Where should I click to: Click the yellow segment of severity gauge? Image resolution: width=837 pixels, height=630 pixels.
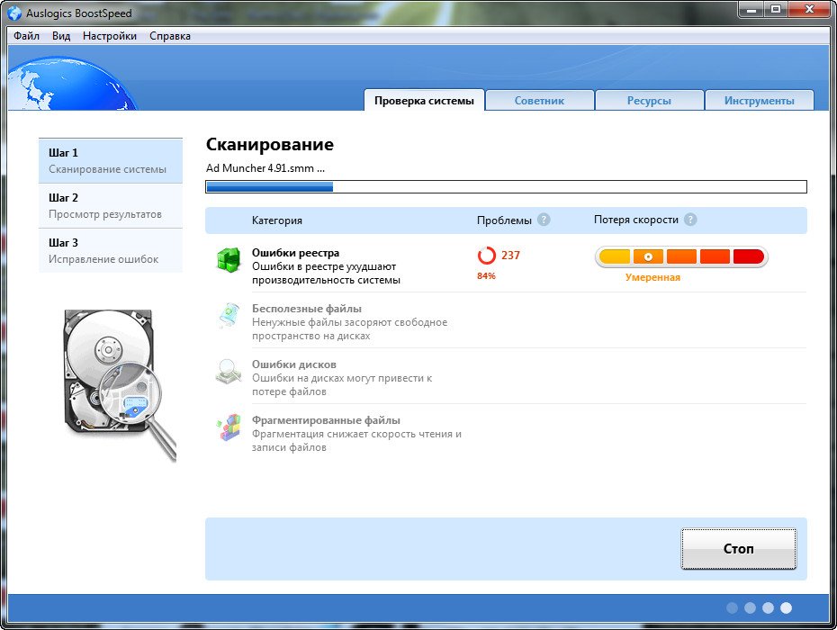coord(615,256)
